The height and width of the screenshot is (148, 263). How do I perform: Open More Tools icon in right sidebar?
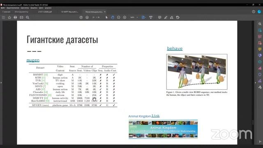point(260,87)
